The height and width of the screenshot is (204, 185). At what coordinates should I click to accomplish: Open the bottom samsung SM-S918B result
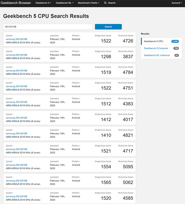click(16, 196)
